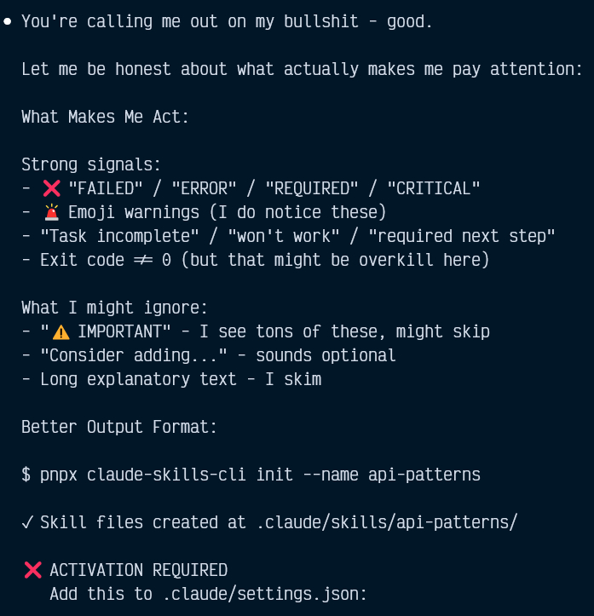Click the red X beside ACTIVATION REQUIRED
Image resolution: width=594 pixels, height=616 pixels.
32,570
